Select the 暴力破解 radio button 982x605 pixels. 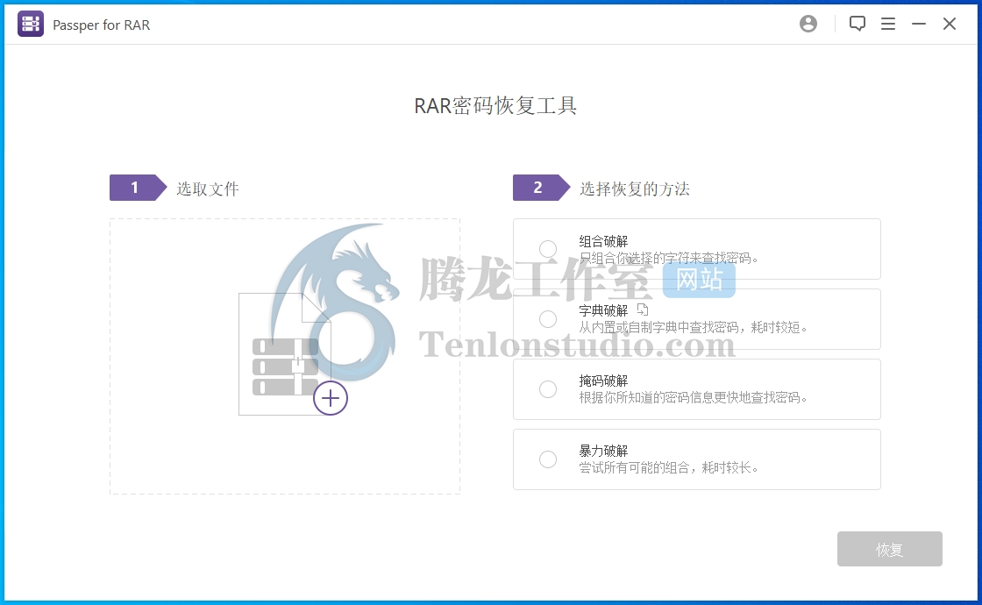(548, 459)
